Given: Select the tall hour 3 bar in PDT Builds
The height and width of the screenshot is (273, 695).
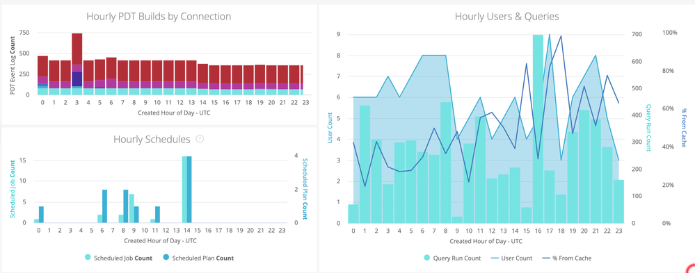Looking at the screenshot, I should tap(77, 64).
